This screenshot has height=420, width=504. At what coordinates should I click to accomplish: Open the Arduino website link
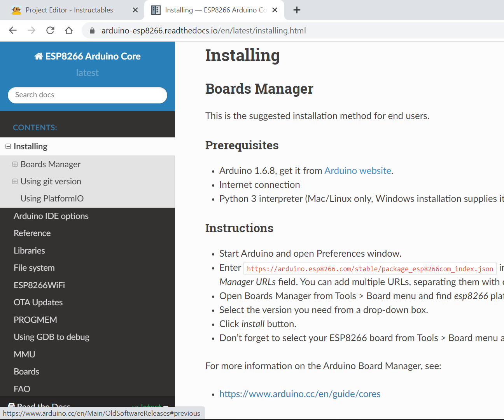coord(357,171)
